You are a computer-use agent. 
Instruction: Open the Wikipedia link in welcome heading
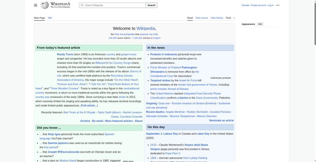146,28
